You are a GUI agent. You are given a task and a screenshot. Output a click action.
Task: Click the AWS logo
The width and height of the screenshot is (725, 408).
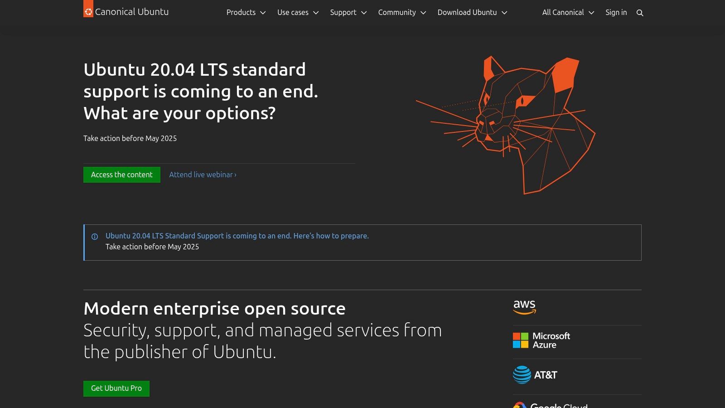click(x=524, y=307)
